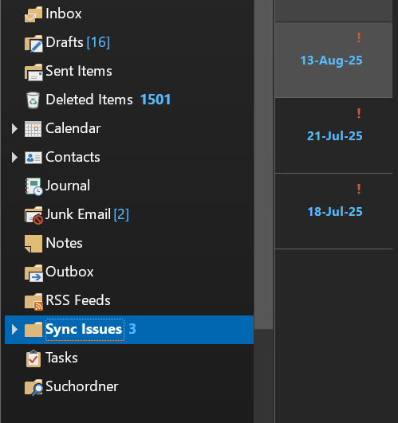Click the Junk Email count [2]
This screenshot has height=423, width=398.
(x=121, y=214)
